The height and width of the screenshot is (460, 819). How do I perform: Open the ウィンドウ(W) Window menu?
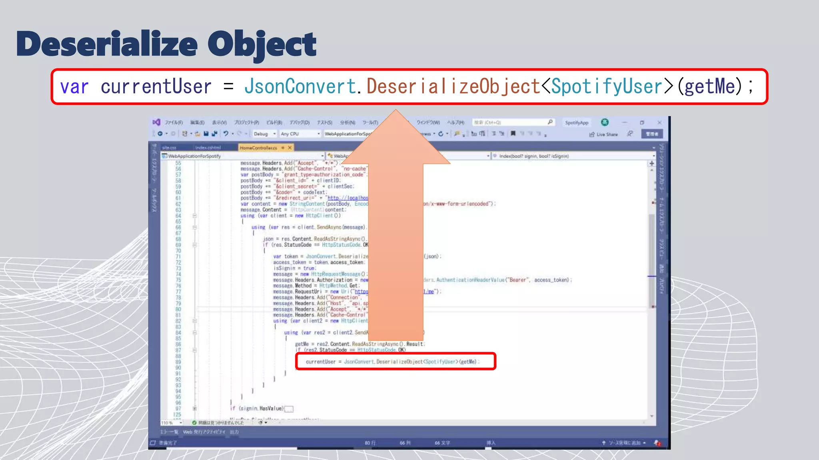(x=428, y=123)
